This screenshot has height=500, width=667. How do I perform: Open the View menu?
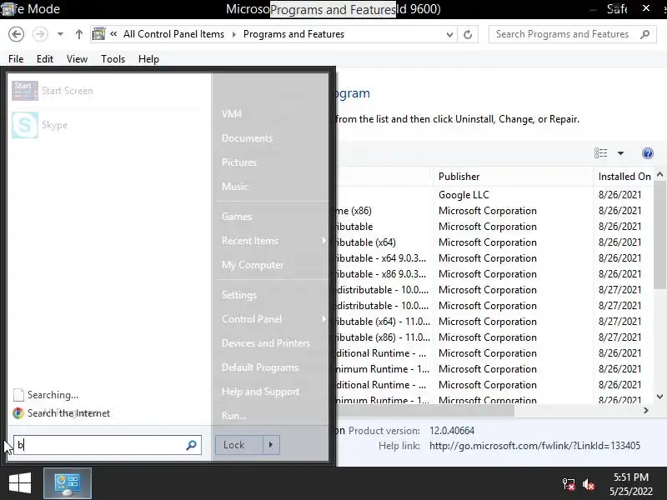(77, 59)
